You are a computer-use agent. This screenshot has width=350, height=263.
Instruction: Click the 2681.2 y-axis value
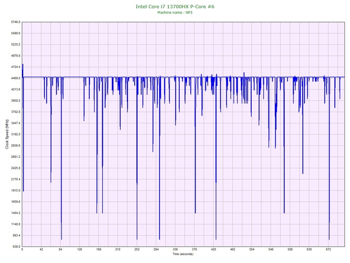pos(16,157)
